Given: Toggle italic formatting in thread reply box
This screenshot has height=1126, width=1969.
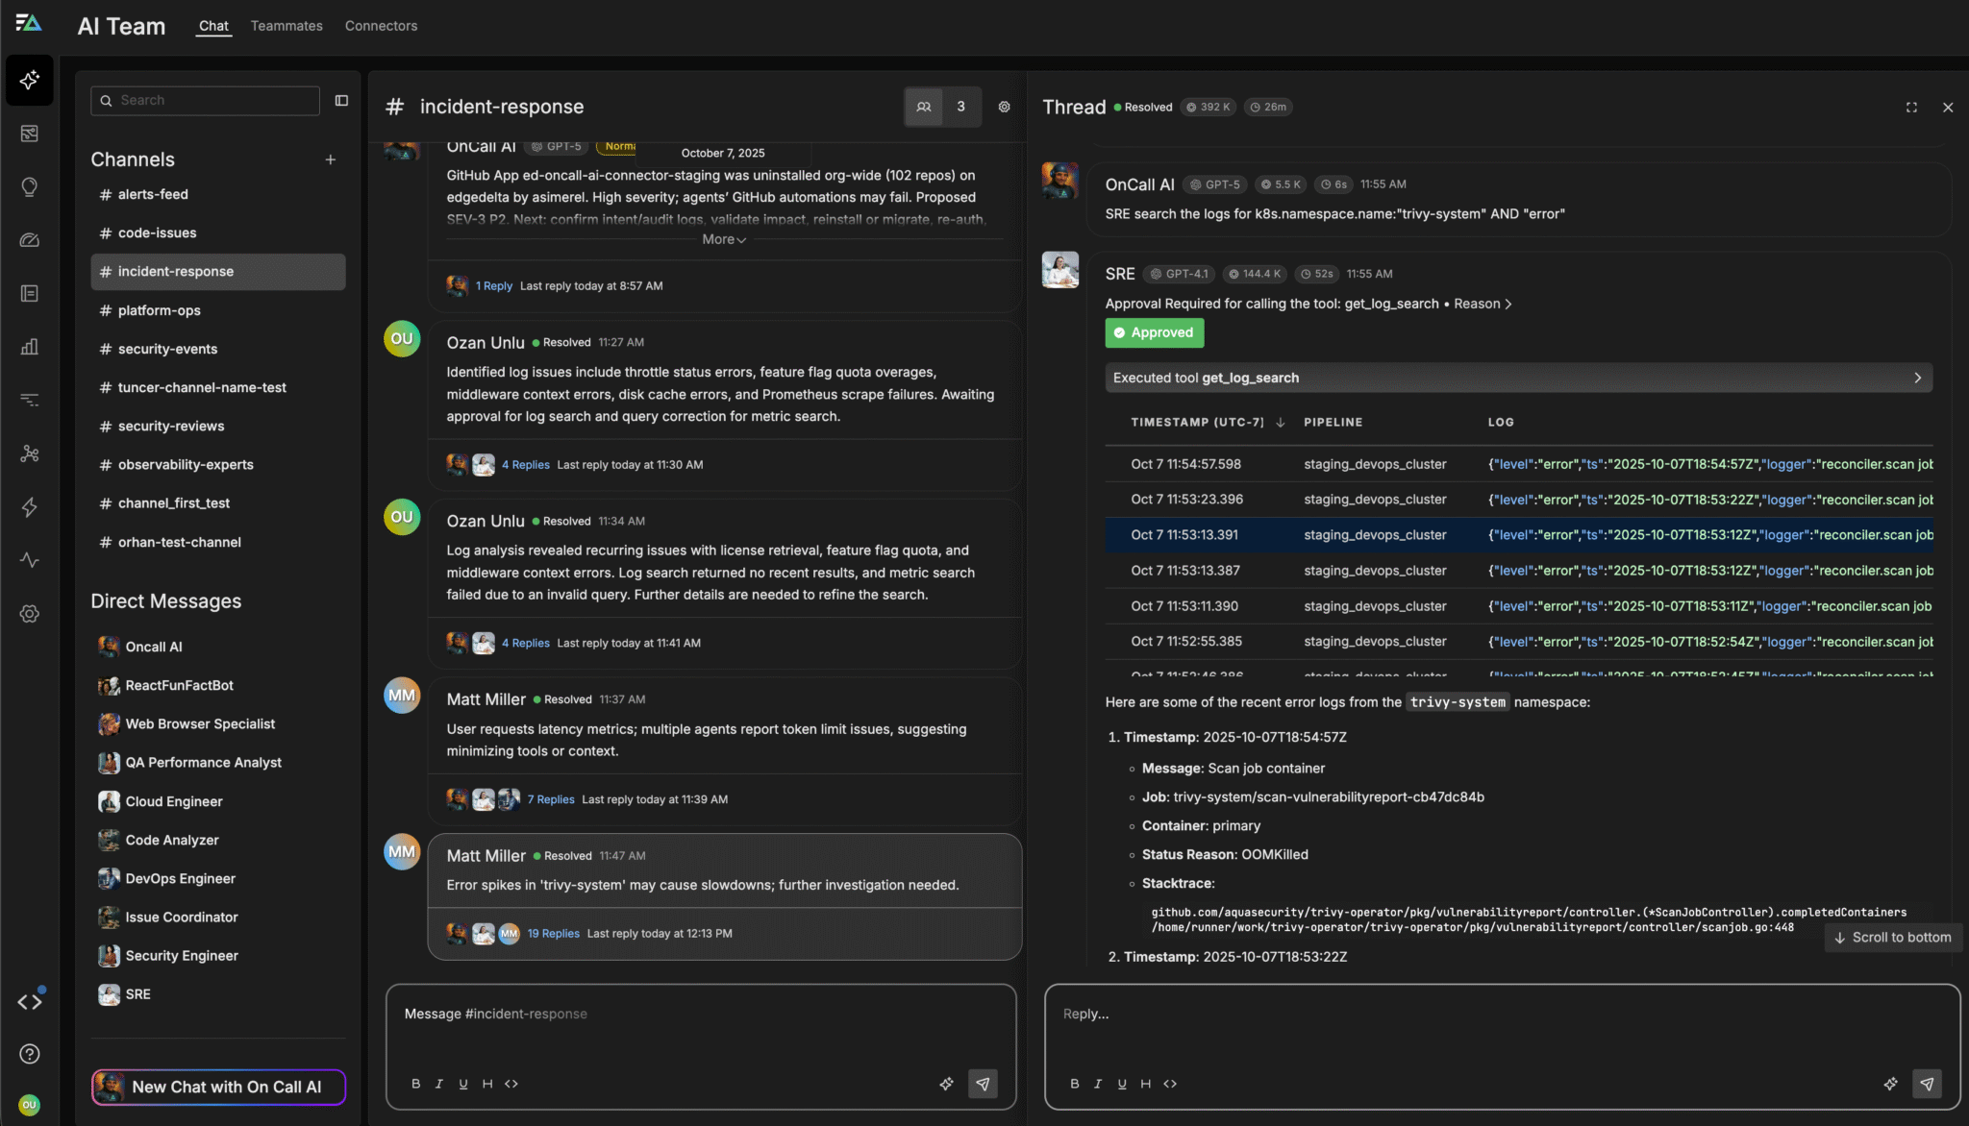Looking at the screenshot, I should click(x=1098, y=1084).
